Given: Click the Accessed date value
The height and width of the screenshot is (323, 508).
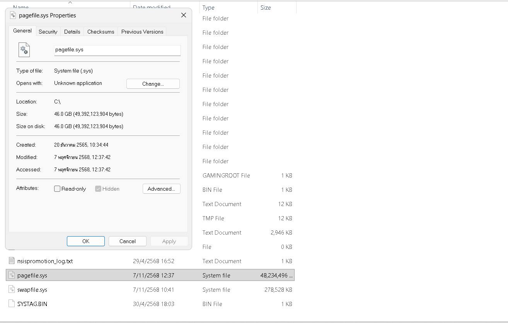Looking at the screenshot, I should pyautogui.click(x=82, y=169).
